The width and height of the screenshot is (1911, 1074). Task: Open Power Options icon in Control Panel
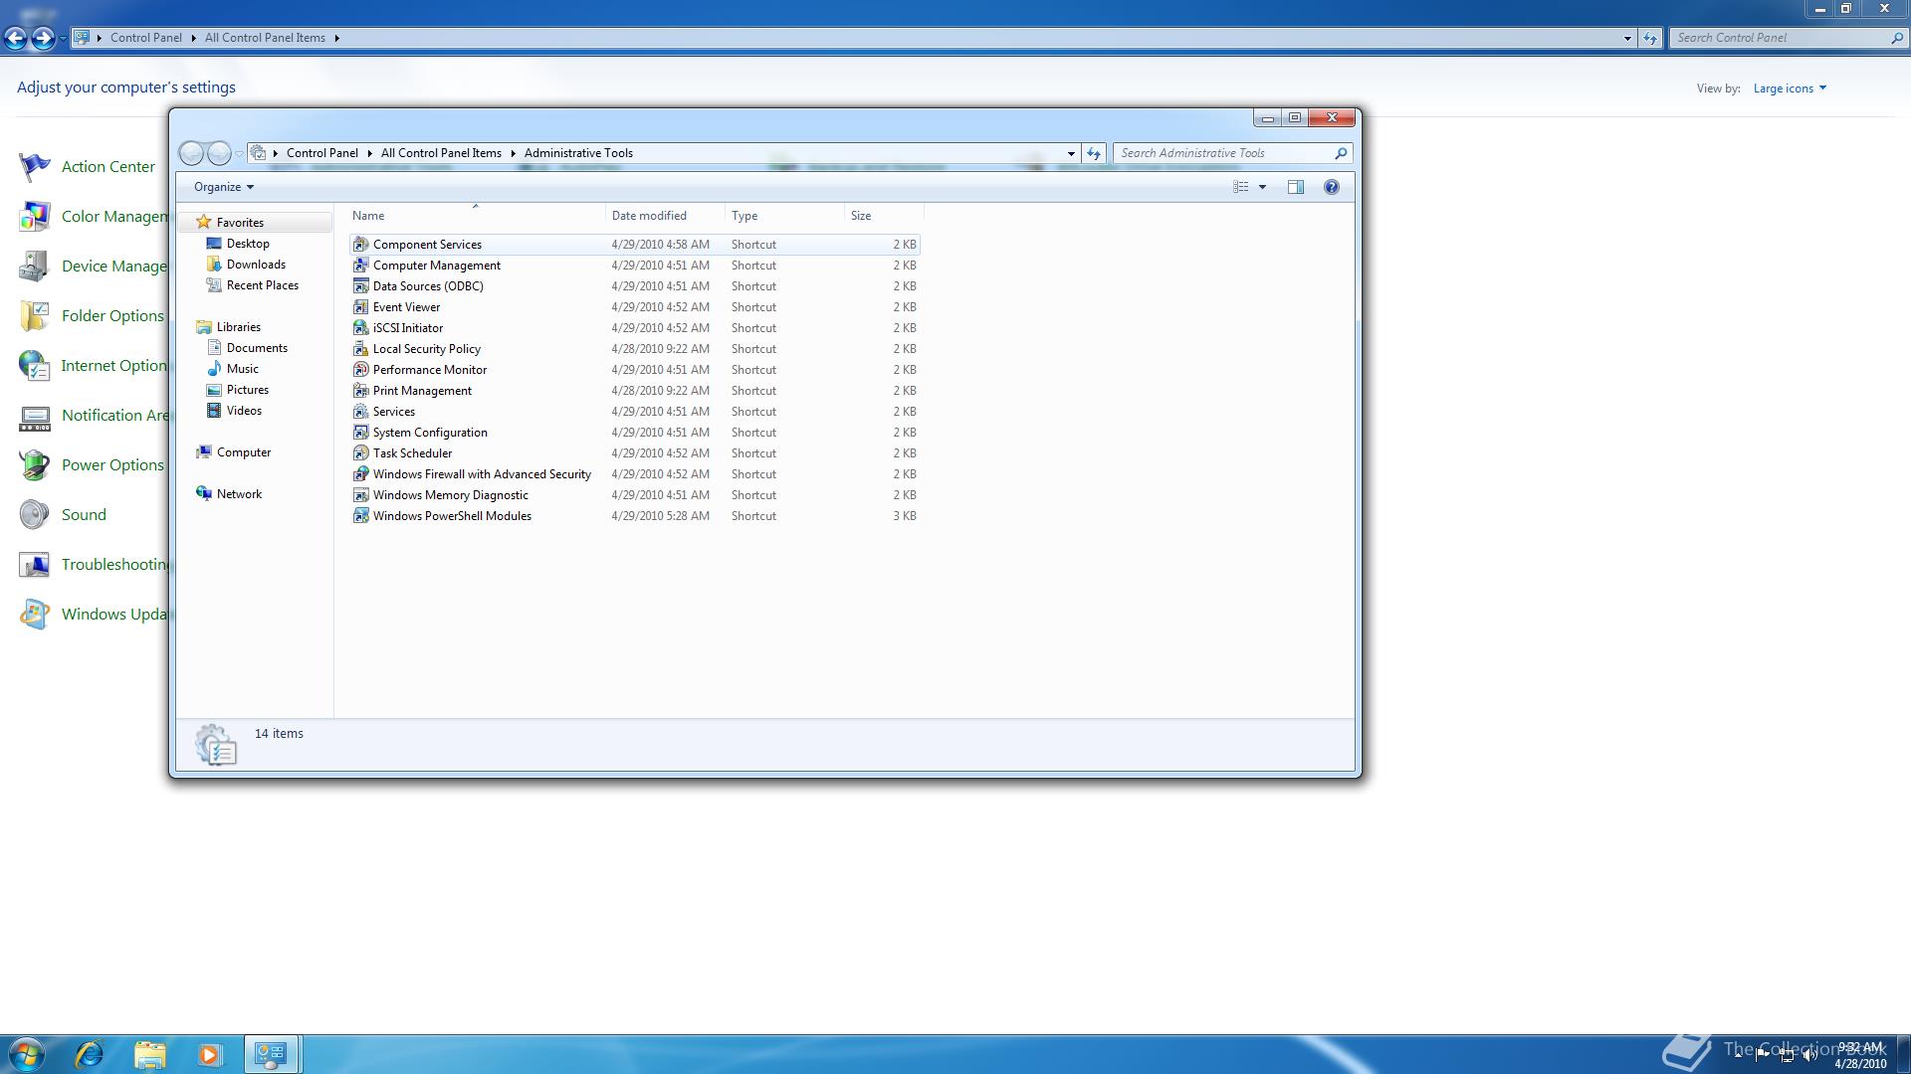point(34,465)
